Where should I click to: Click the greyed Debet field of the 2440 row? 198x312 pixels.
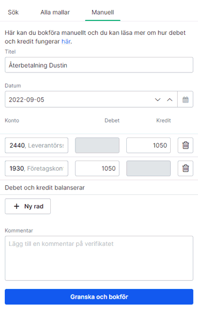pos(97,145)
